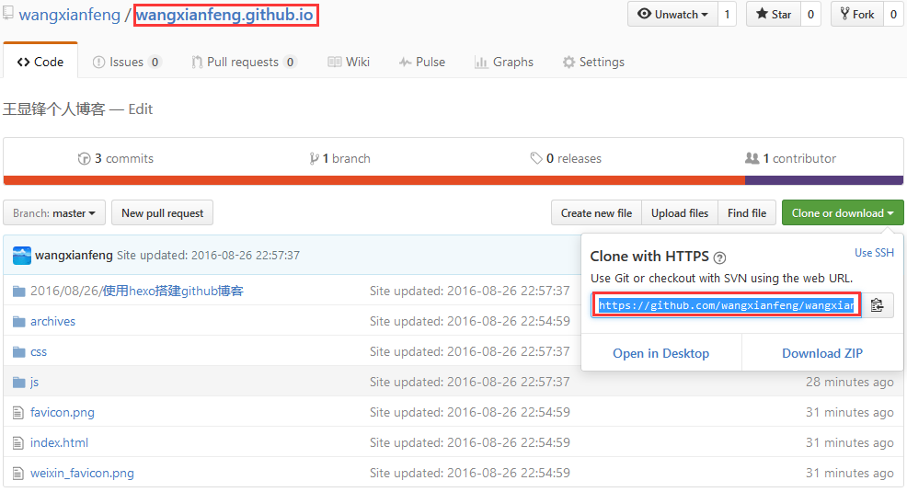Click the file icon beside favicon.png
The image size is (907, 492).
(x=18, y=413)
